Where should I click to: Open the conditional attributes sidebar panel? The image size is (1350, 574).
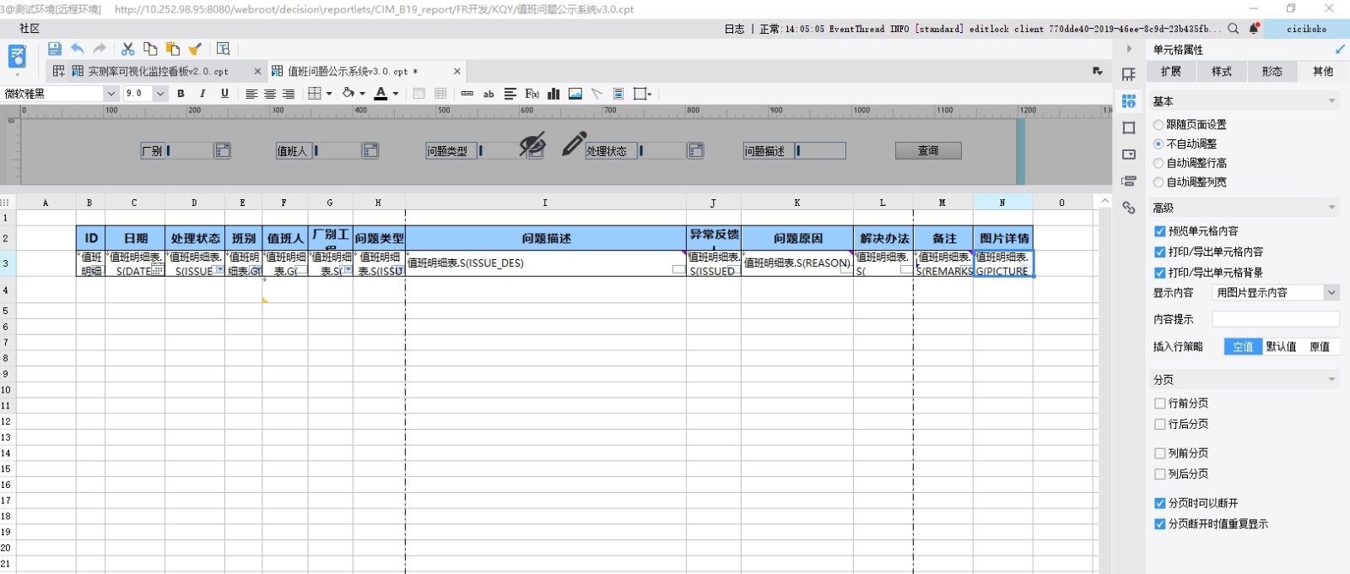point(1129,181)
